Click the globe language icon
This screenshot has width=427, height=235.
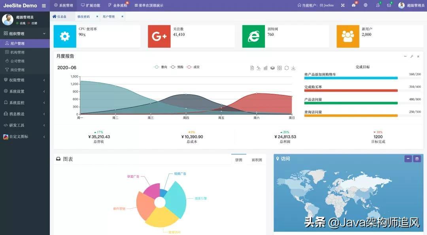[365, 5]
